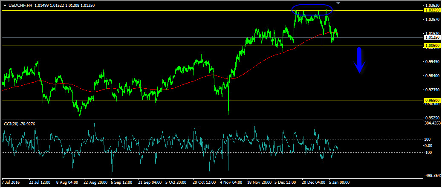This screenshot has width=442, height=188.
Task: Click the 5 Oct 20:00 time label
Action: click(176, 182)
